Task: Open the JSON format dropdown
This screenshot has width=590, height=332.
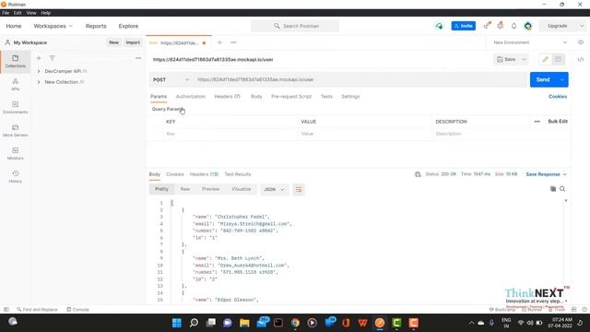Action: 274,189
